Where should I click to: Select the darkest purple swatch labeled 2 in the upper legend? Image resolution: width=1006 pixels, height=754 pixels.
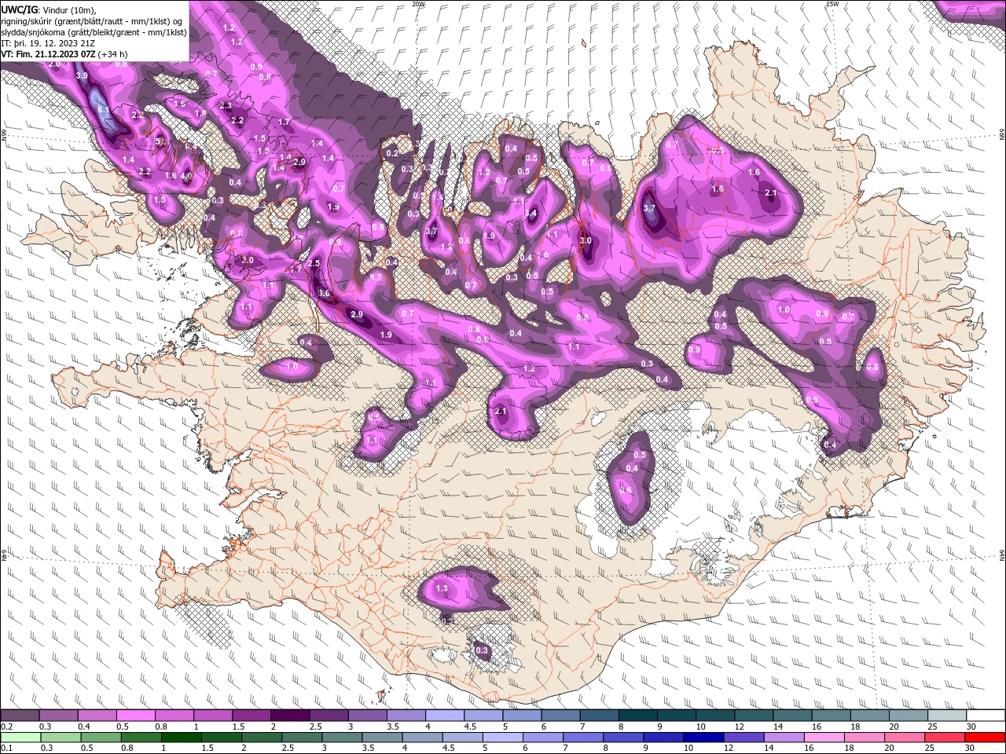click(289, 716)
